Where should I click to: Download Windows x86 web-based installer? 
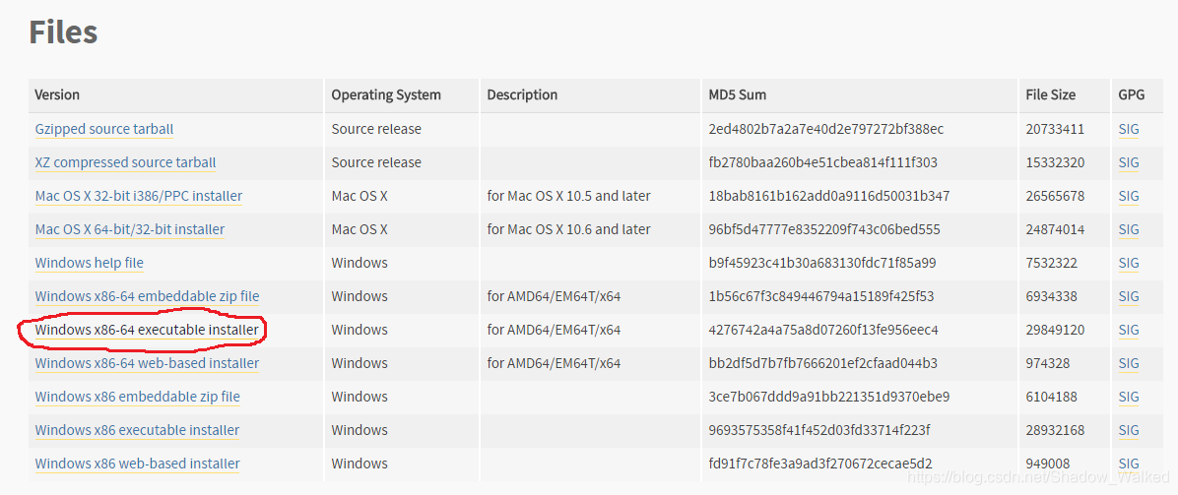[x=138, y=464]
